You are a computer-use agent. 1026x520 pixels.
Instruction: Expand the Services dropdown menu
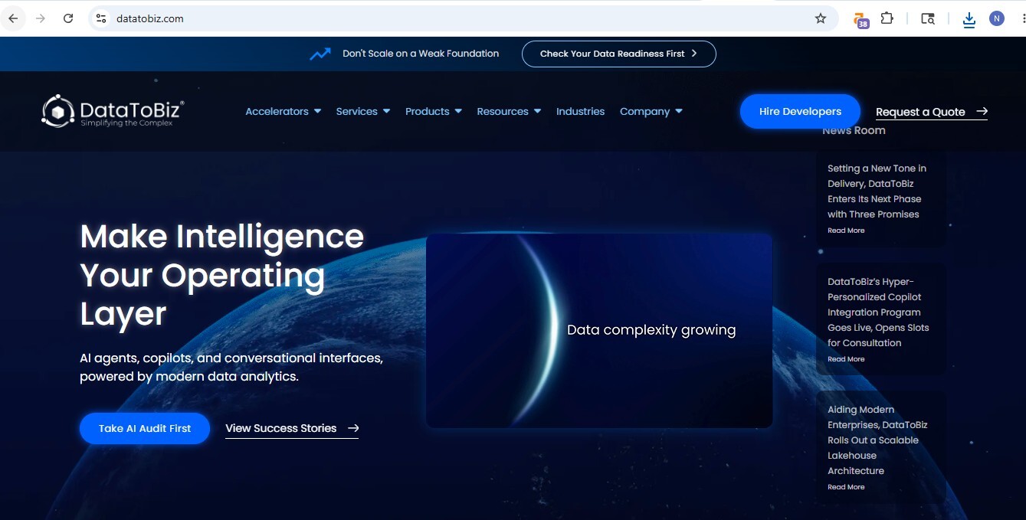(363, 112)
